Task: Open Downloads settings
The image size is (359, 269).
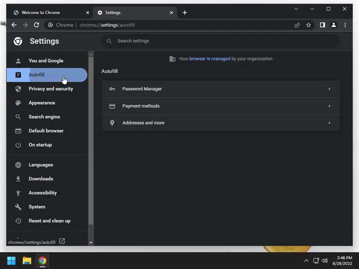Action: 47,179
